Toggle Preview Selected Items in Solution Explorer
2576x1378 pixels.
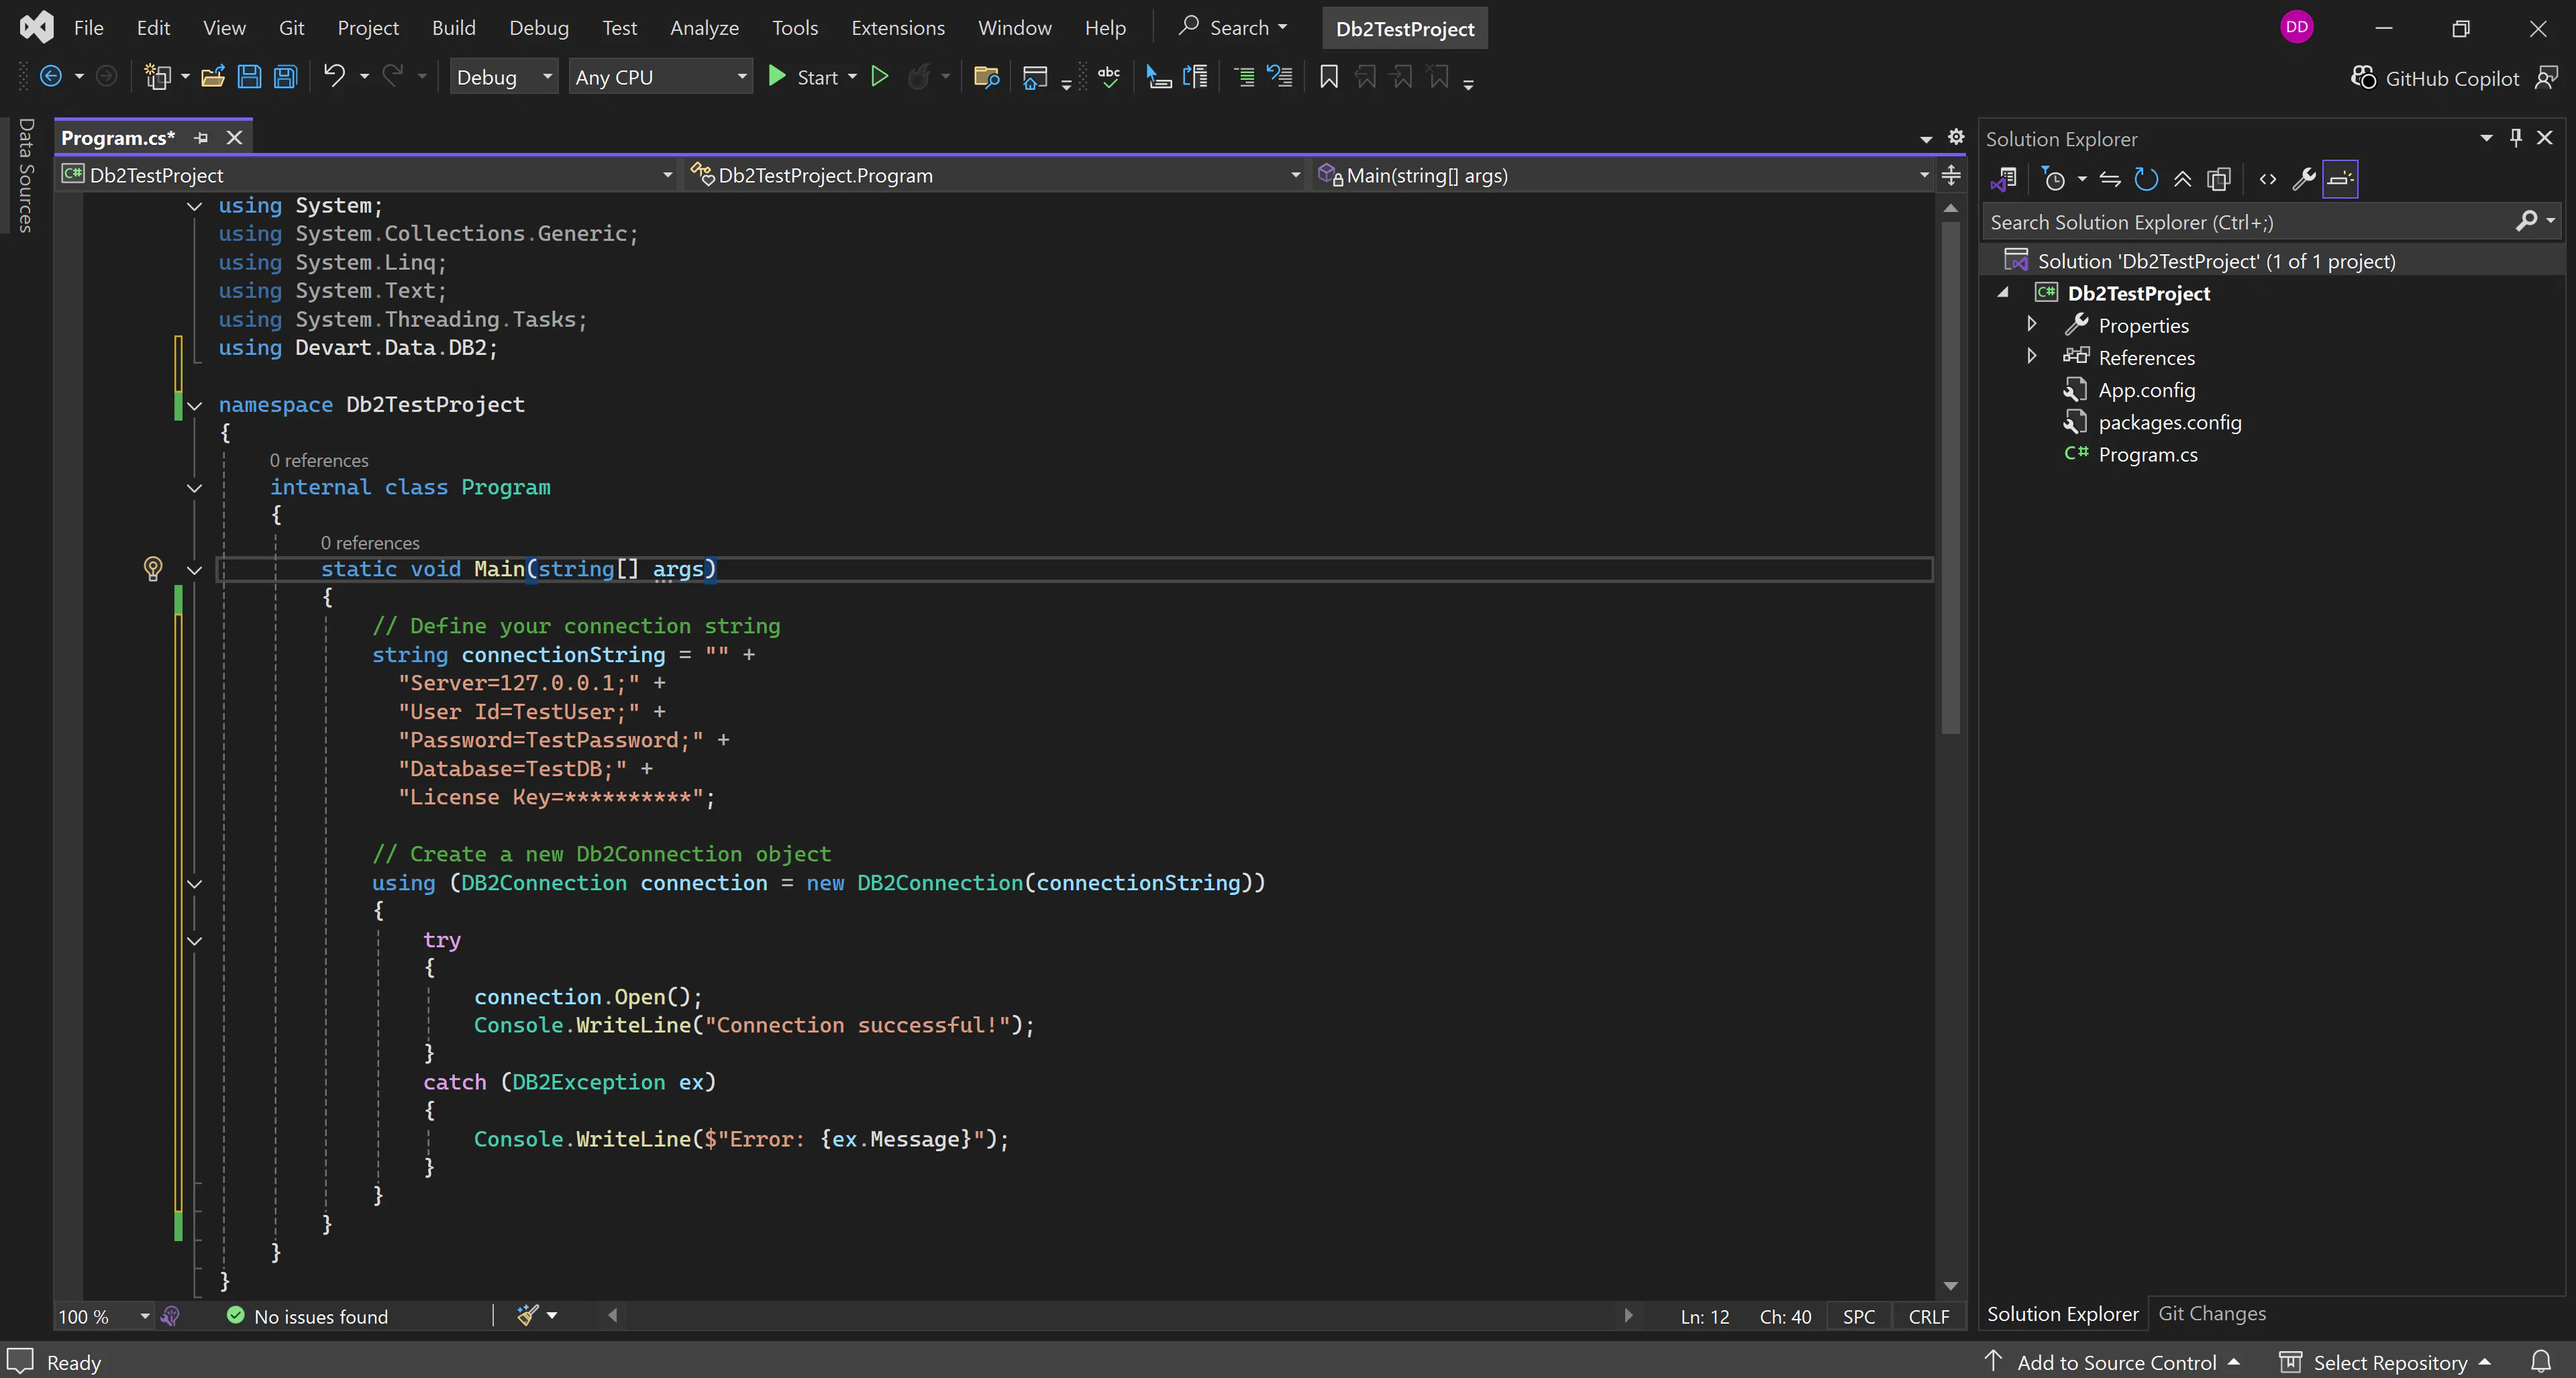coord(2340,179)
